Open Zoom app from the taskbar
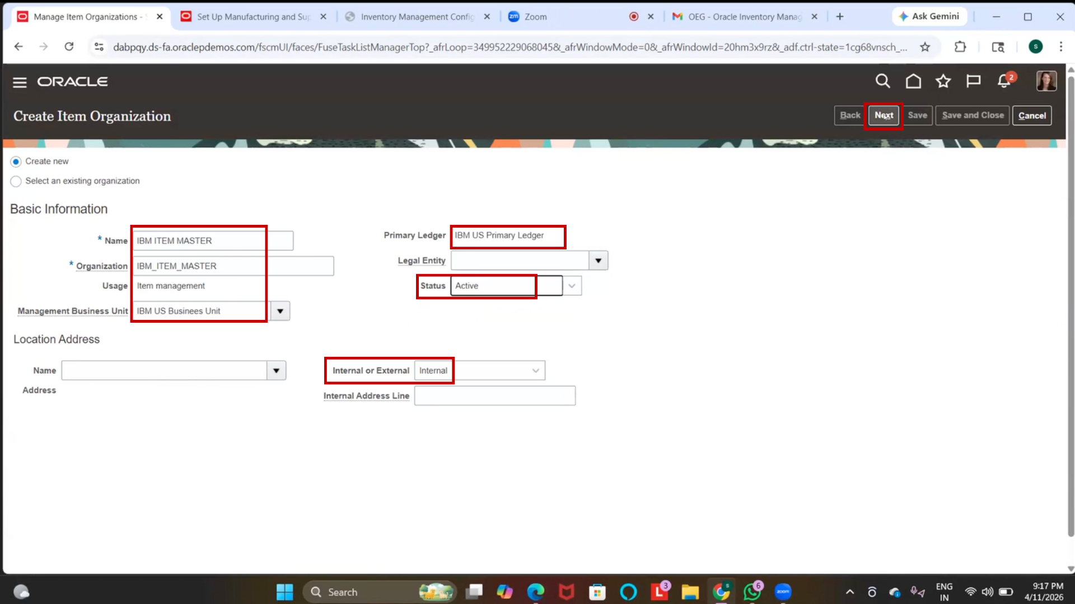 click(783, 592)
